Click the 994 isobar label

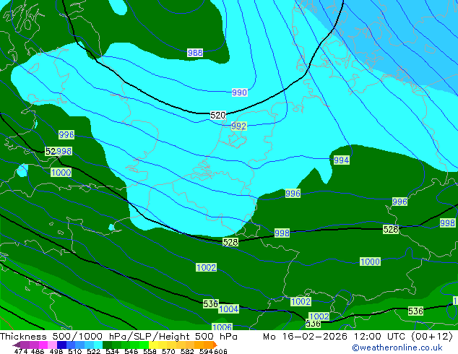[341, 160]
